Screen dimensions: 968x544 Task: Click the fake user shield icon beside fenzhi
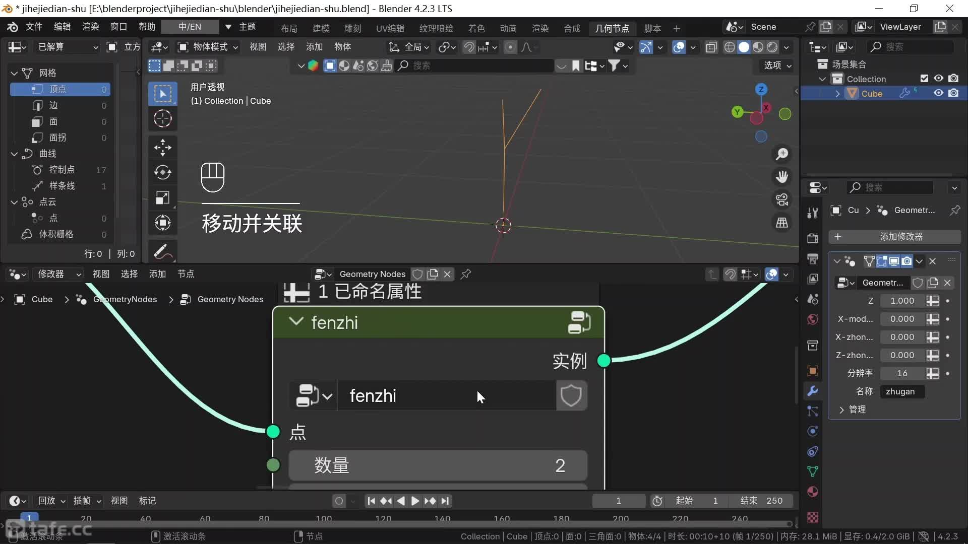571,396
